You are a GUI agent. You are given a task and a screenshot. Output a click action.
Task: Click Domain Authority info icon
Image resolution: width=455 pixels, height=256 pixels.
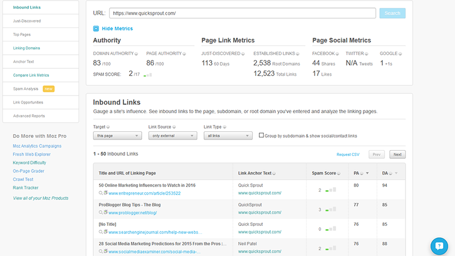click(136, 53)
